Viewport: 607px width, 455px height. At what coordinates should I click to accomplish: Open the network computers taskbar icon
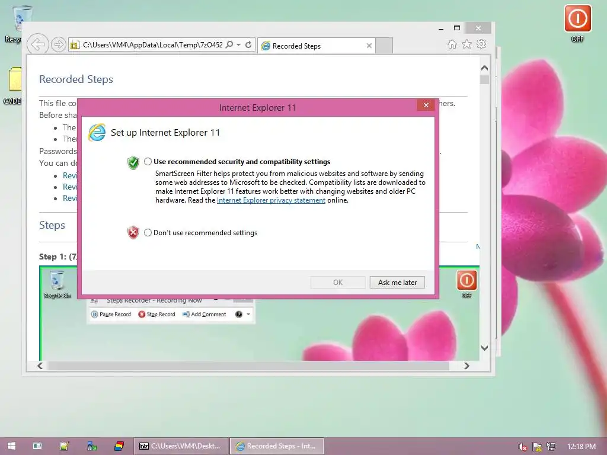pos(92,446)
